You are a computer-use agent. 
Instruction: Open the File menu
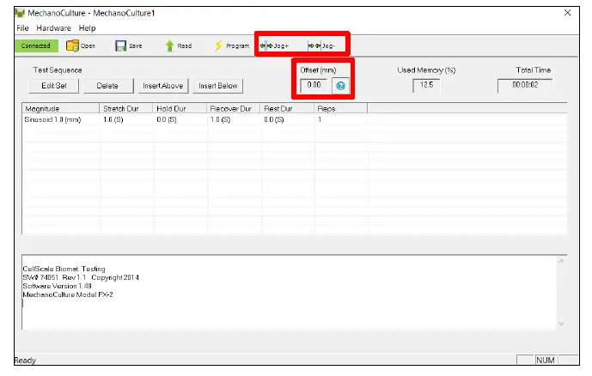click(x=22, y=28)
